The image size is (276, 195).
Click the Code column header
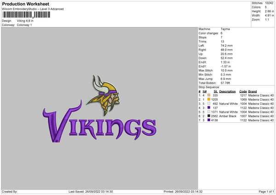[x=243, y=91]
